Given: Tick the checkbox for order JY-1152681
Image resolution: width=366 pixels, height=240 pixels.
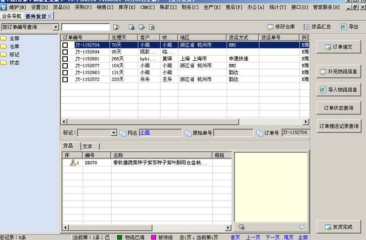Looking at the screenshot, I should (65, 59).
